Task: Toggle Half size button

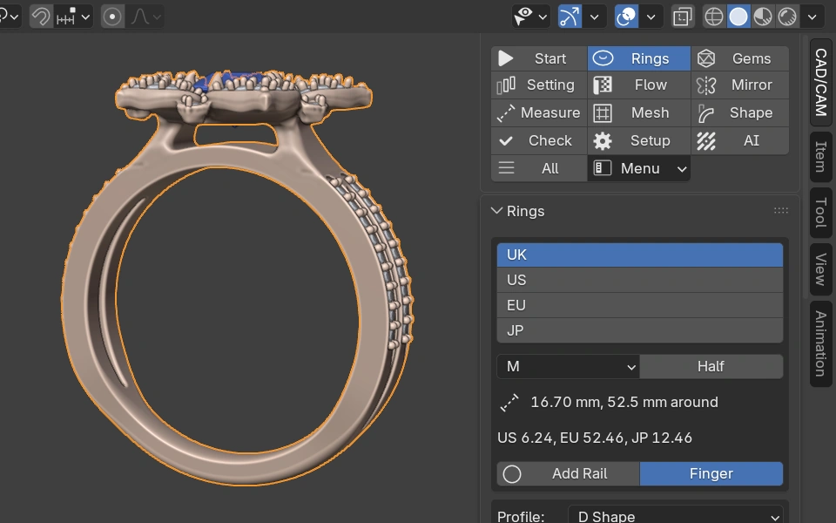Action: click(x=711, y=367)
